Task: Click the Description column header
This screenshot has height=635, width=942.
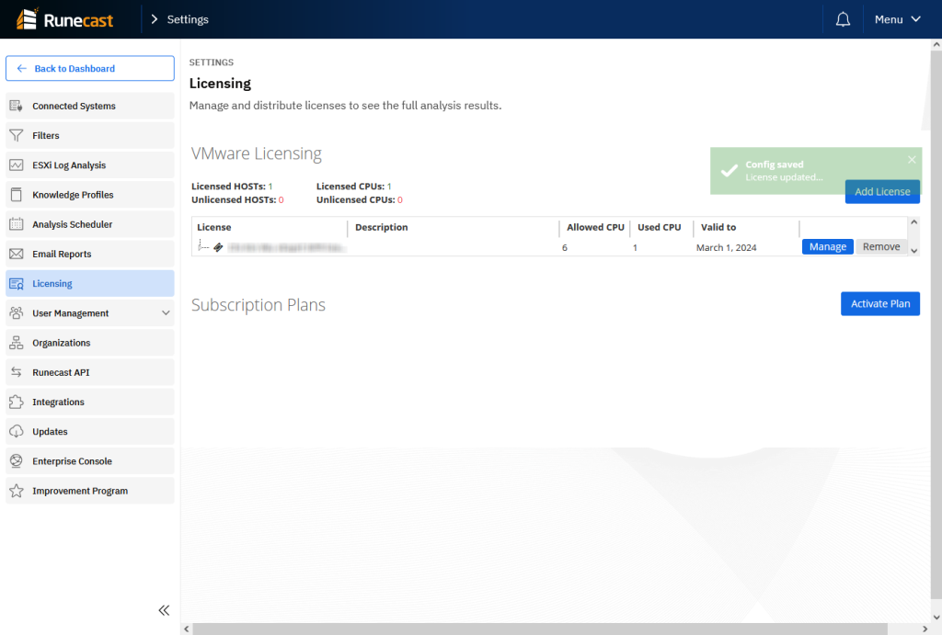Action: click(381, 227)
